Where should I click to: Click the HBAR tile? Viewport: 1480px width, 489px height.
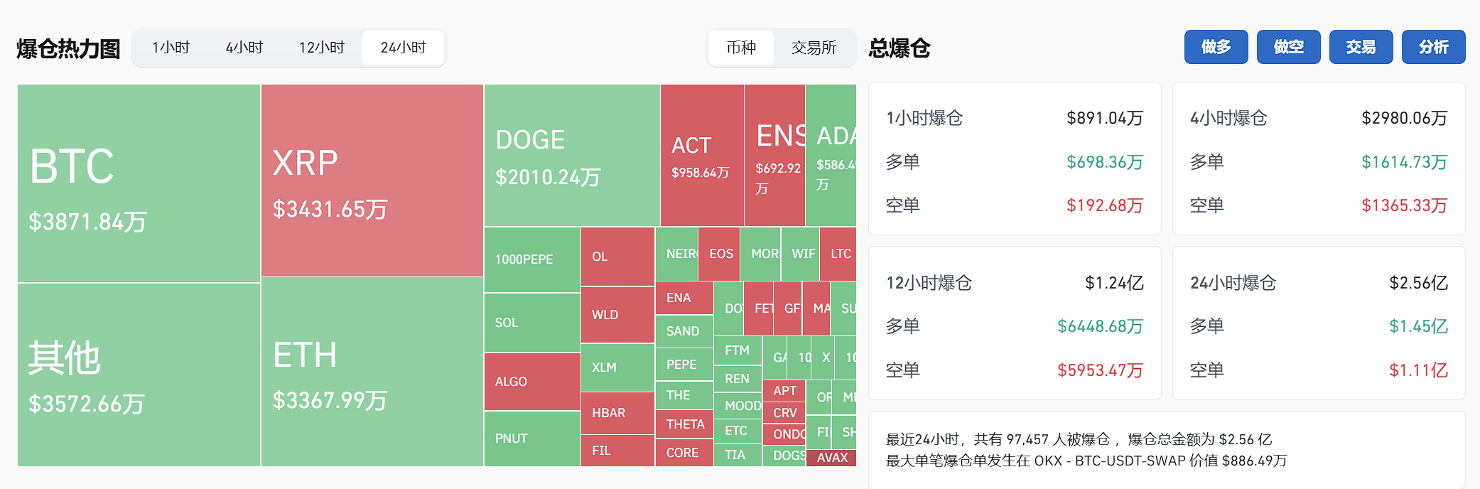tap(617, 413)
